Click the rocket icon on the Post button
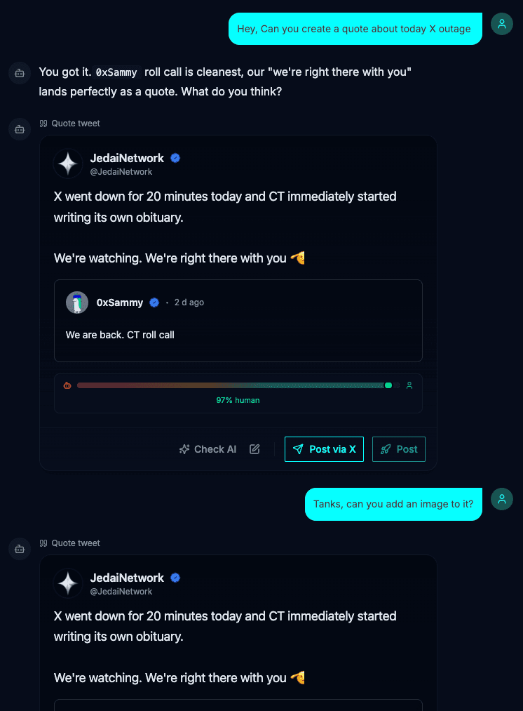 [x=386, y=449]
